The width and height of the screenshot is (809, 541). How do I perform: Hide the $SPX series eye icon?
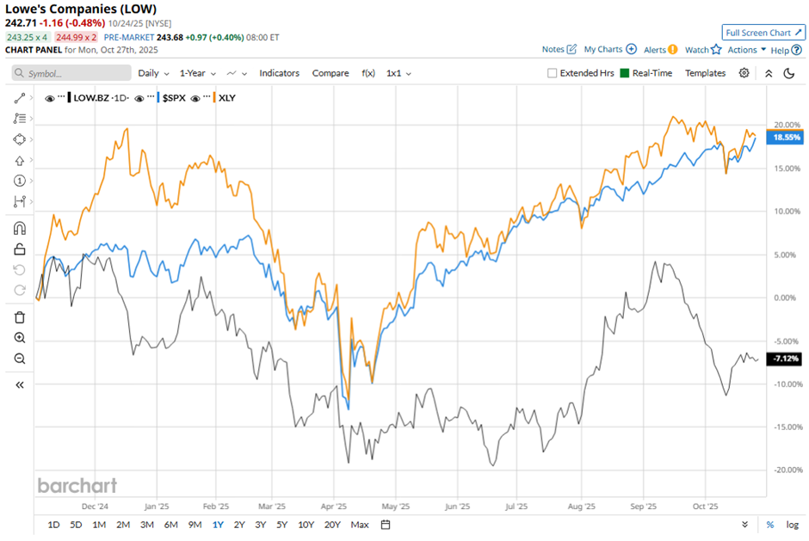[x=139, y=99]
